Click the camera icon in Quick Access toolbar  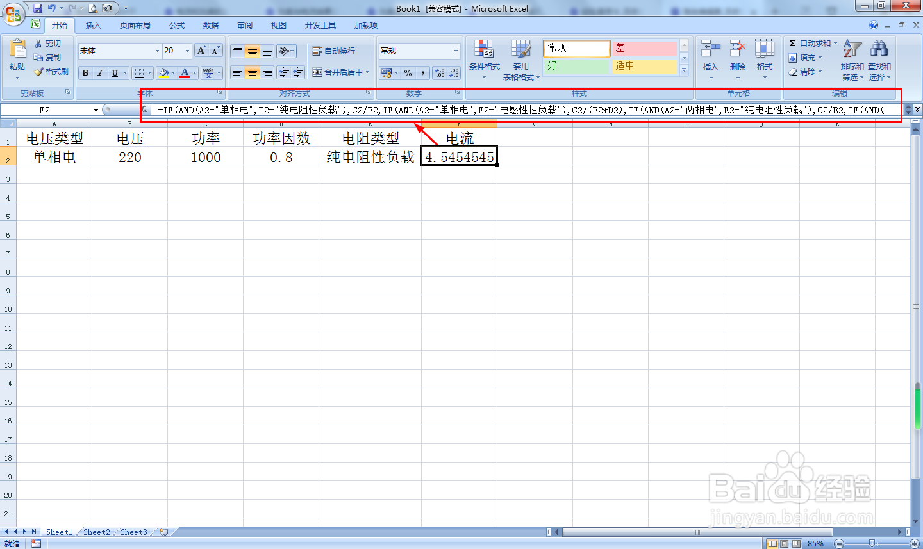pos(107,8)
